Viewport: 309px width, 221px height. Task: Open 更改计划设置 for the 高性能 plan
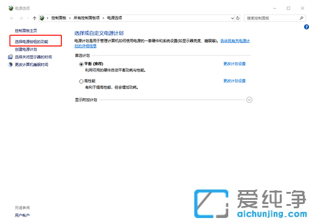[234, 81]
